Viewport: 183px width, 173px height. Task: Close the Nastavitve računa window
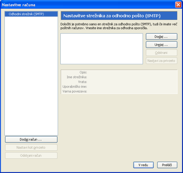pos(178,5)
